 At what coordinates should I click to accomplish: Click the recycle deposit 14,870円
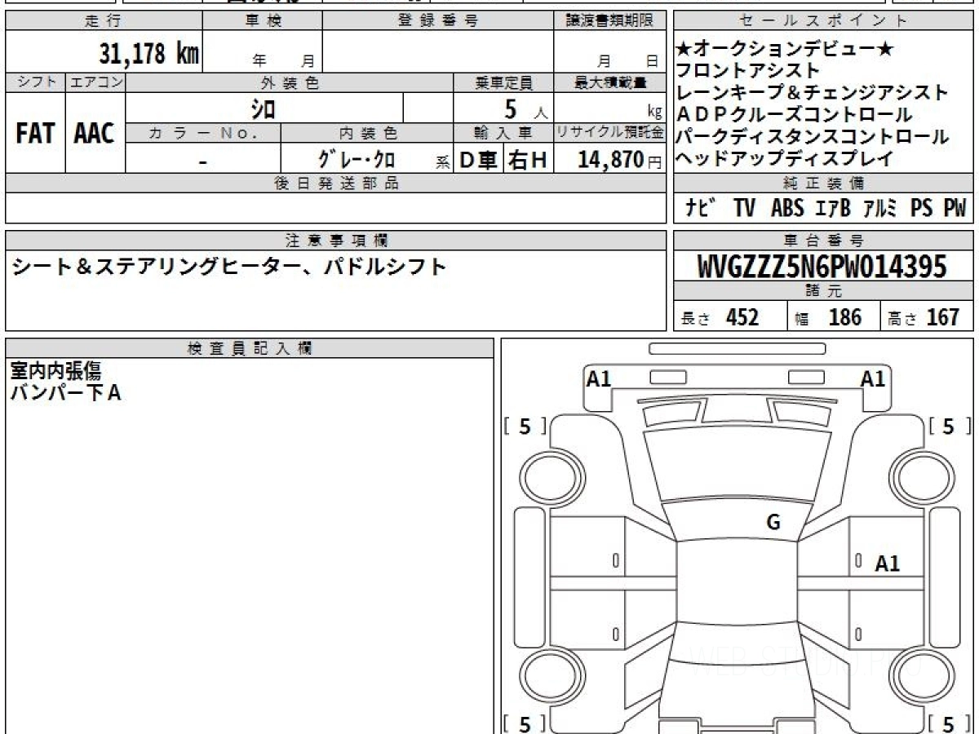[x=620, y=159]
